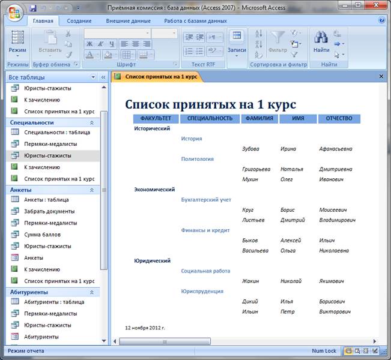This screenshot has width=391, height=360.
Task: Sort ascending with the A-Z icon
Action: [259, 34]
